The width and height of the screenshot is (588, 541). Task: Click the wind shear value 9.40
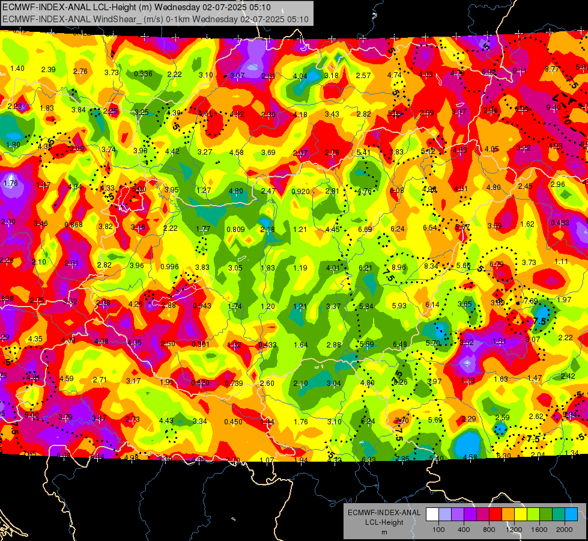[554, 108]
